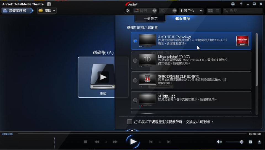The width and height of the screenshot is (265, 150).
Task: Click the Radeon Graphics AMD logo
Action: 242,41
